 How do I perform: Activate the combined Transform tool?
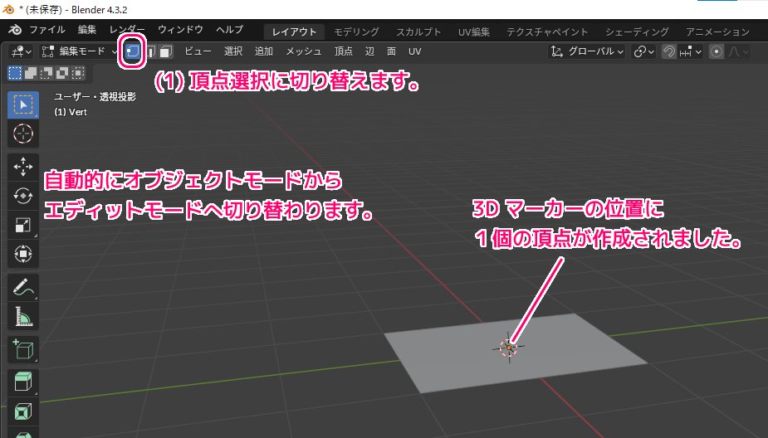click(x=23, y=254)
